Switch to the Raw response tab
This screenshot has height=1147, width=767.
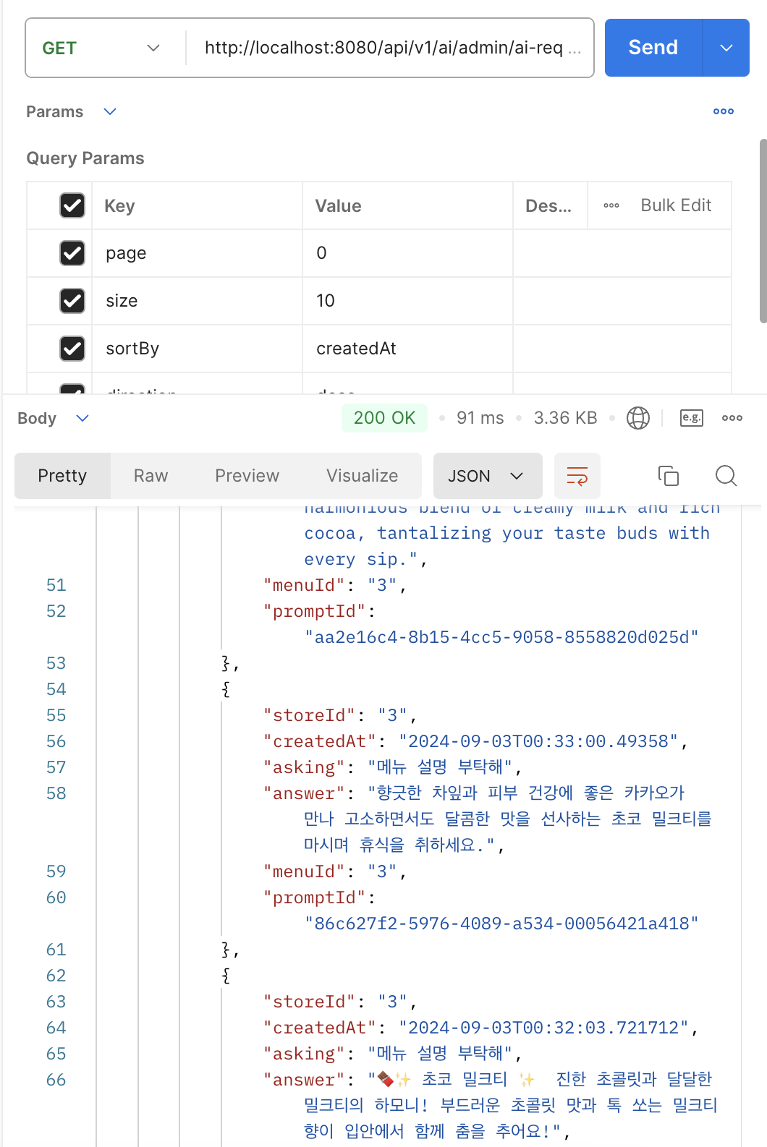(x=151, y=476)
